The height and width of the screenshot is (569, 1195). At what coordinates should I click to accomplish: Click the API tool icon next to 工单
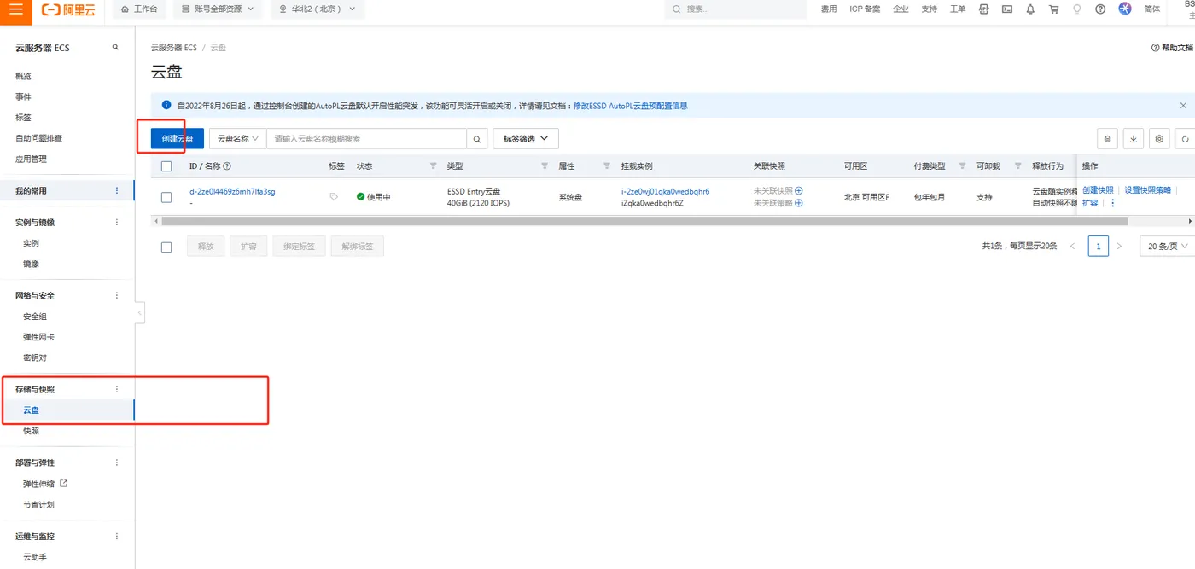(984, 9)
